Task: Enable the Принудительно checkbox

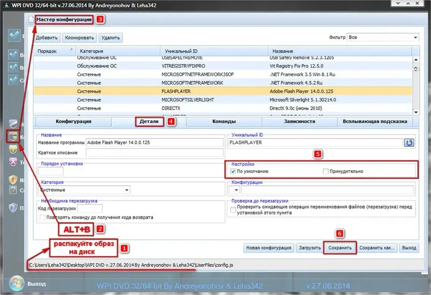Action: [x=325, y=171]
